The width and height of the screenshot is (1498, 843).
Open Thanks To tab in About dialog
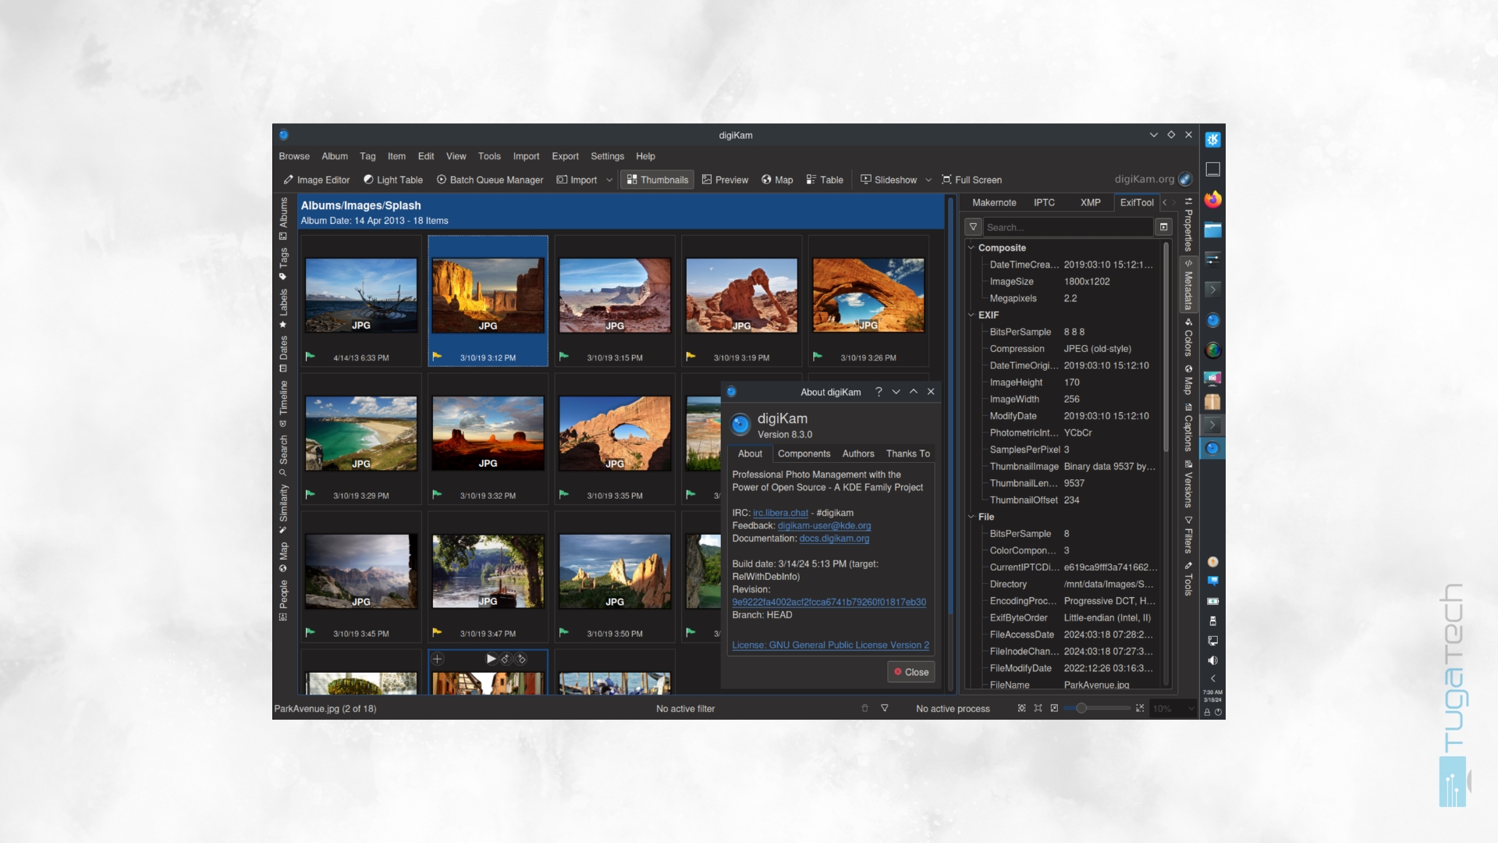click(907, 454)
